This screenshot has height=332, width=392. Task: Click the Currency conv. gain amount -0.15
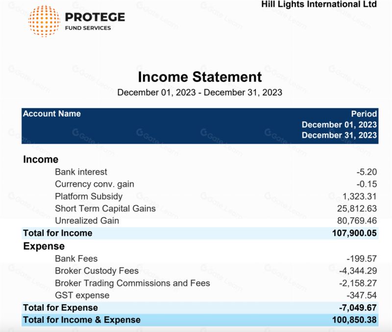click(367, 184)
